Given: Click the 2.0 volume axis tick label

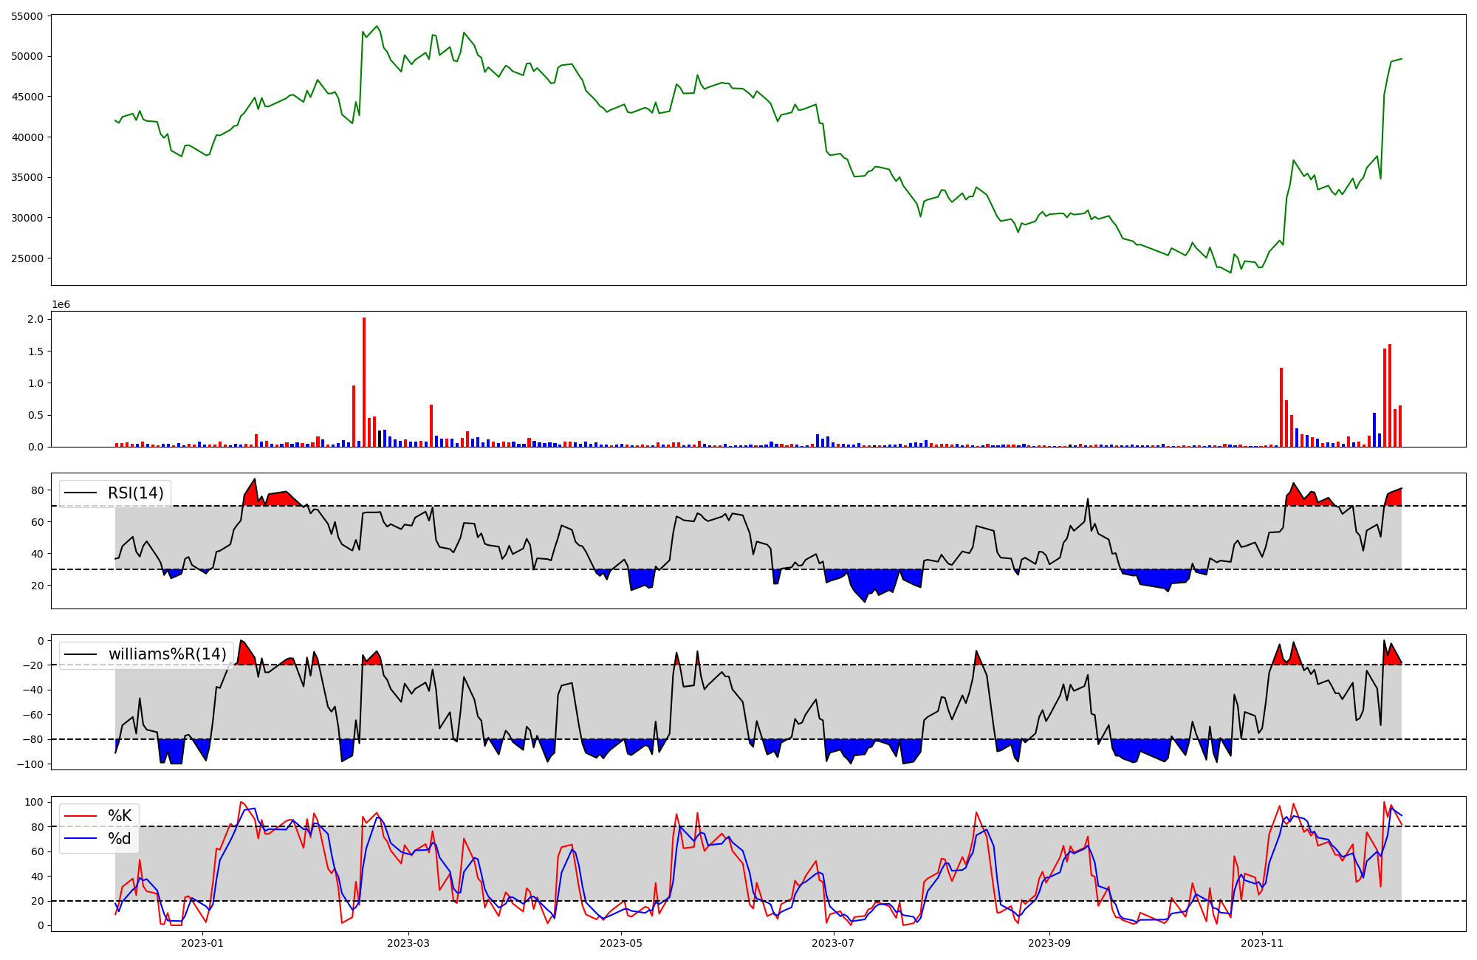Looking at the screenshot, I should [35, 320].
